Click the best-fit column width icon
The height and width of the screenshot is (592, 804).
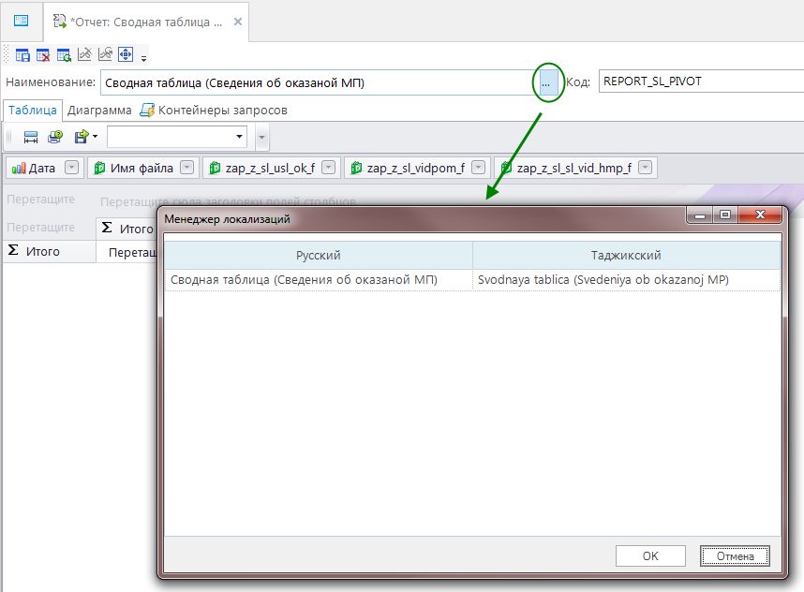point(31,137)
